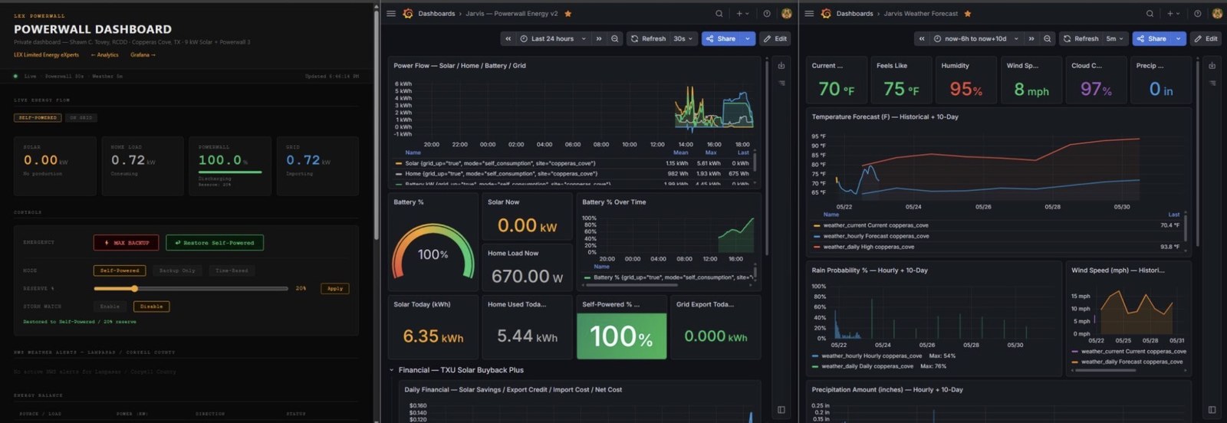
Task: Open search in the Powerwall Energy Grafana window
Action: tap(719, 13)
